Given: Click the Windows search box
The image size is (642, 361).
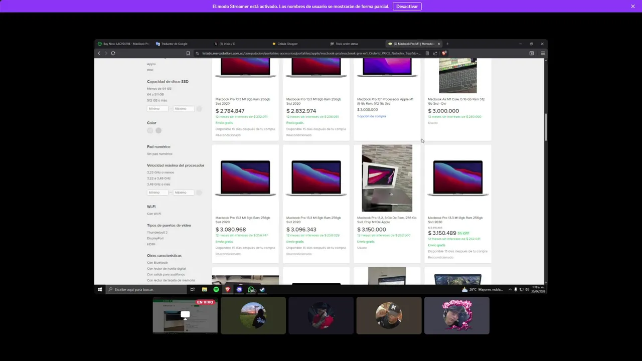Looking at the screenshot, I should pyautogui.click(x=145, y=289).
